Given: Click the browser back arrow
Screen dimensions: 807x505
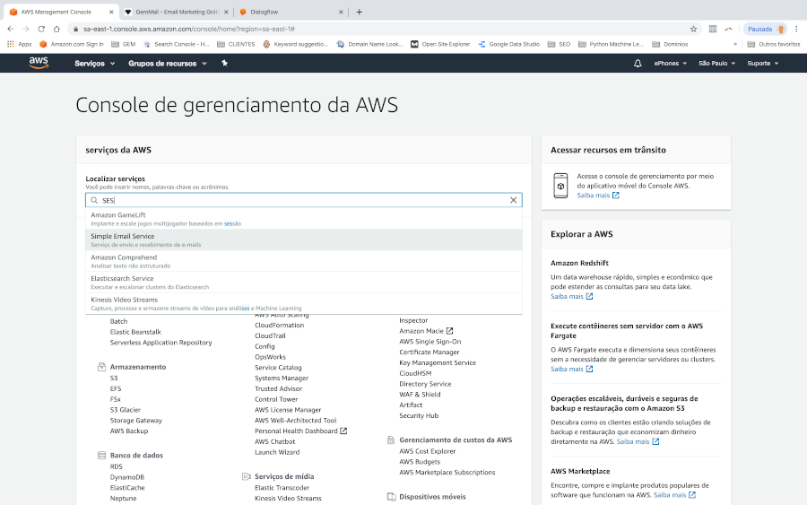Looking at the screenshot, I should [11, 29].
